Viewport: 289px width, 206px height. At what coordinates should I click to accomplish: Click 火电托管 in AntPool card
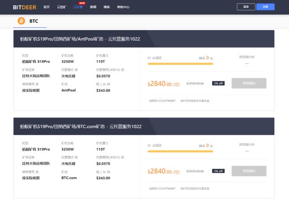[68, 76]
